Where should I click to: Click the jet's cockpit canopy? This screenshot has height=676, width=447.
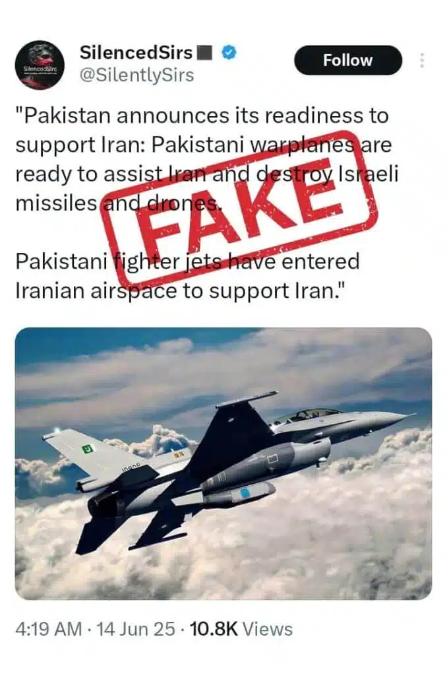click(307, 415)
